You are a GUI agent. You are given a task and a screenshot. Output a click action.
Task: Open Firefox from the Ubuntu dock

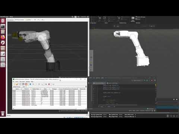(x=3, y=37)
